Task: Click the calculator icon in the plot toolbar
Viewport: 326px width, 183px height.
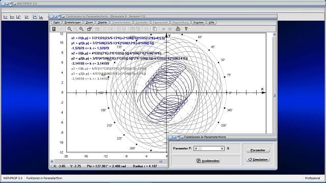Action: point(54,29)
